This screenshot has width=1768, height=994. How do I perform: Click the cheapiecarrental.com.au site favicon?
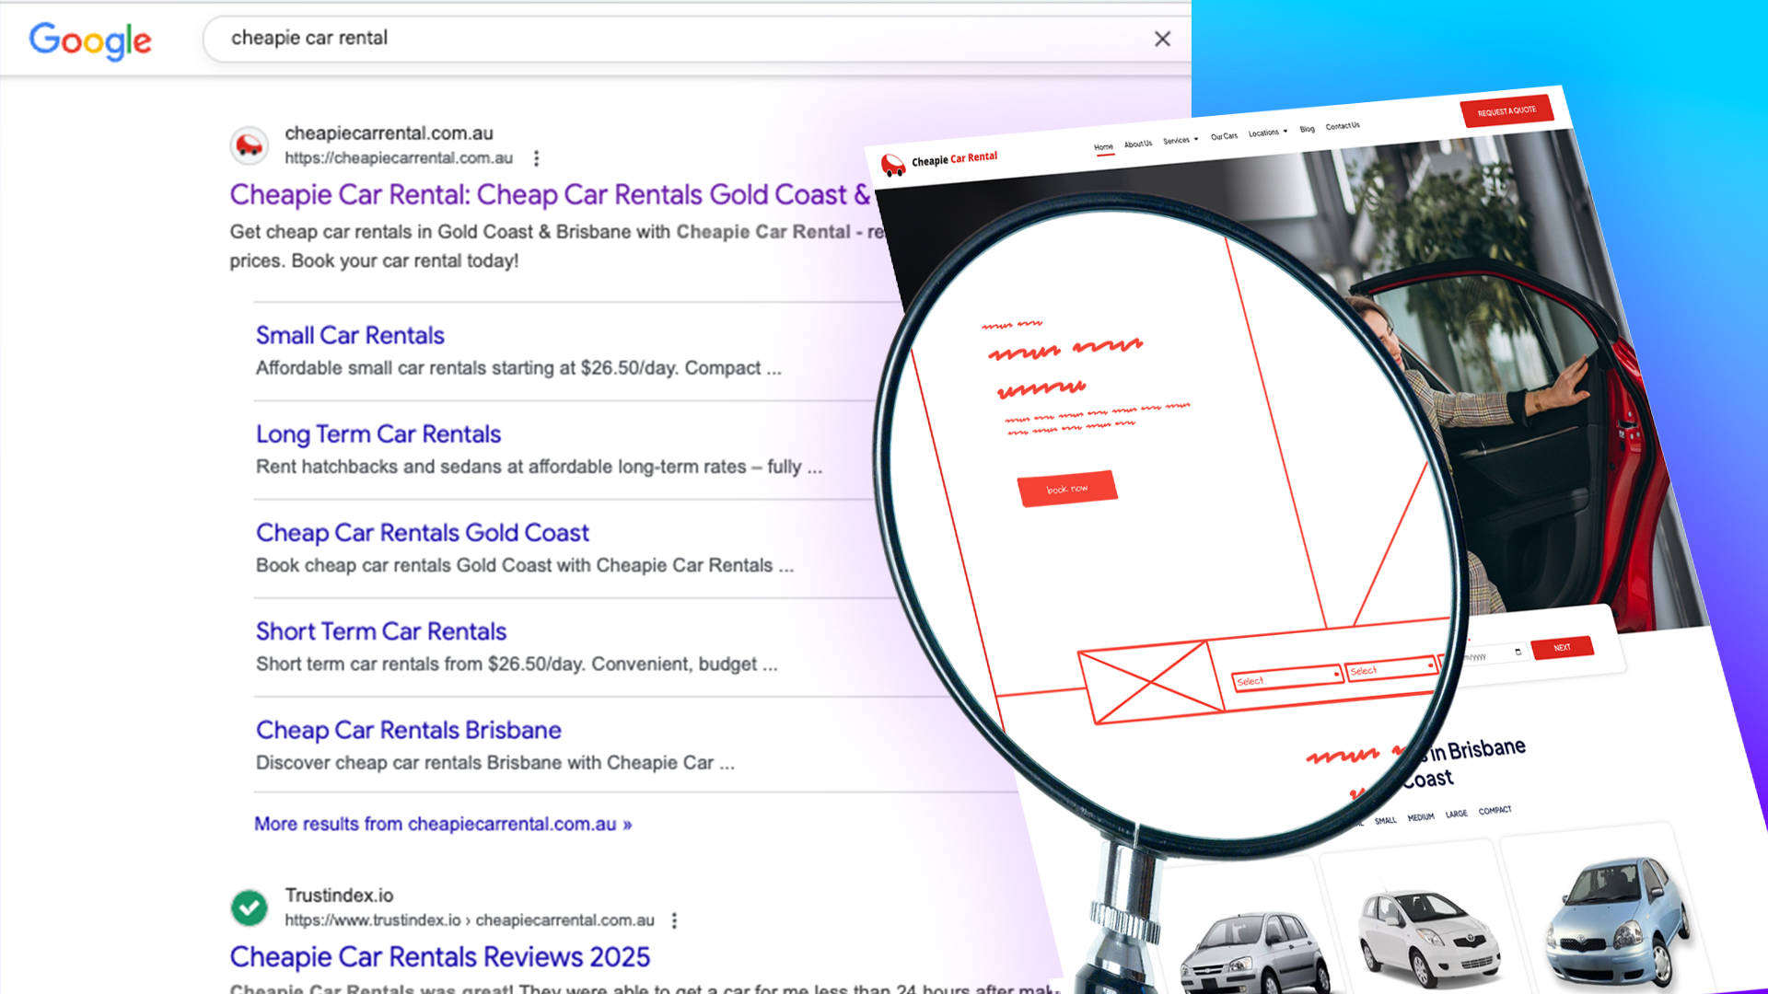(249, 145)
